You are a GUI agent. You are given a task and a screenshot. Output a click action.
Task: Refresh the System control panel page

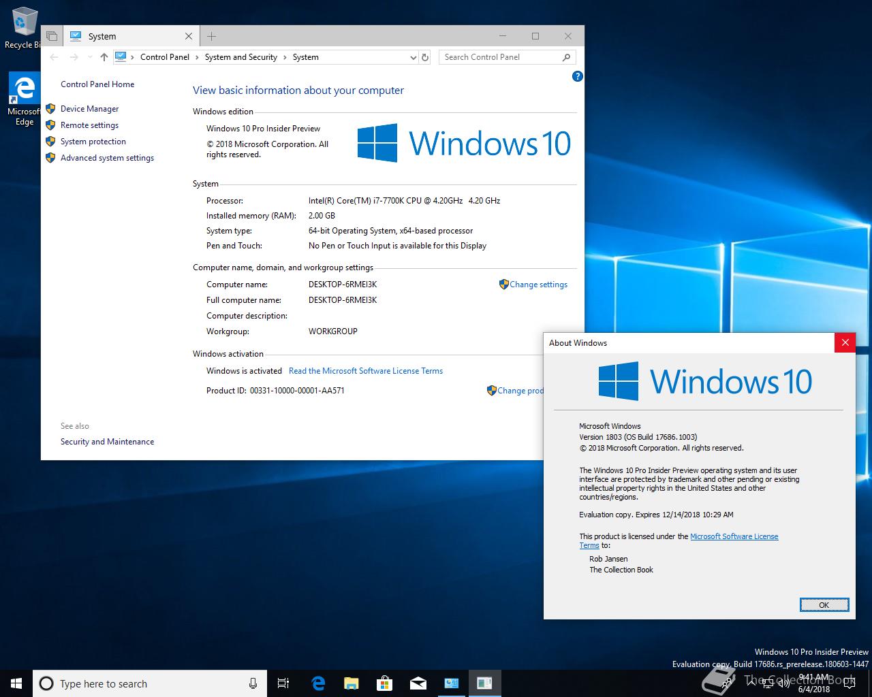(425, 58)
